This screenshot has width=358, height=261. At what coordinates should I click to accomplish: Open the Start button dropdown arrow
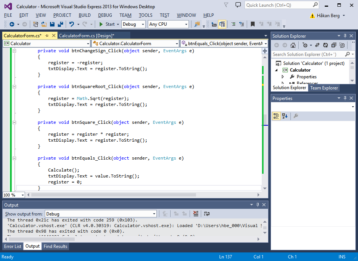[x=118, y=24]
